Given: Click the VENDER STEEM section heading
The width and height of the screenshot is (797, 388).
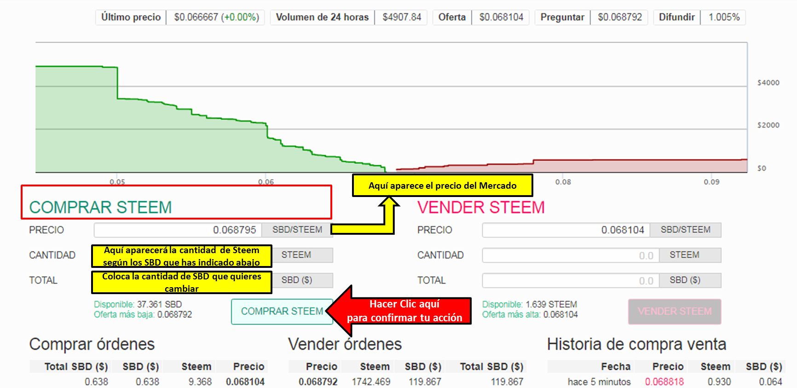Looking at the screenshot, I should pos(481,207).
